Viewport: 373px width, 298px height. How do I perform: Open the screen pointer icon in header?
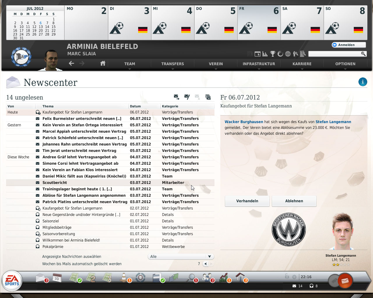pyautogui.click(x=257, y=54)
